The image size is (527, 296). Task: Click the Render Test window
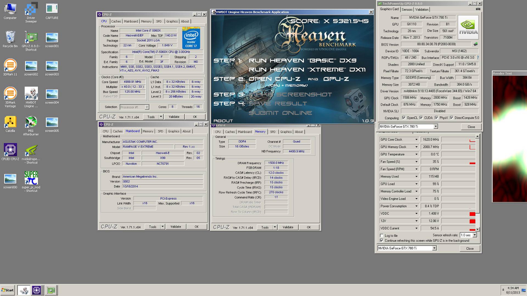pyautogui.click(x=509, y=137)
